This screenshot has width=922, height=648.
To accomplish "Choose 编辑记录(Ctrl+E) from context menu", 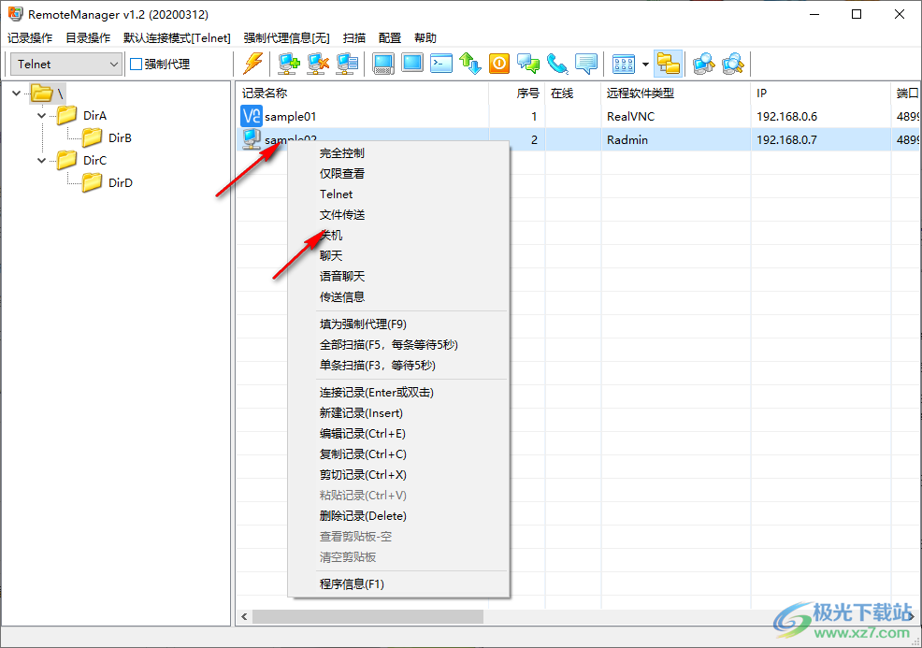I will point(398,433).
